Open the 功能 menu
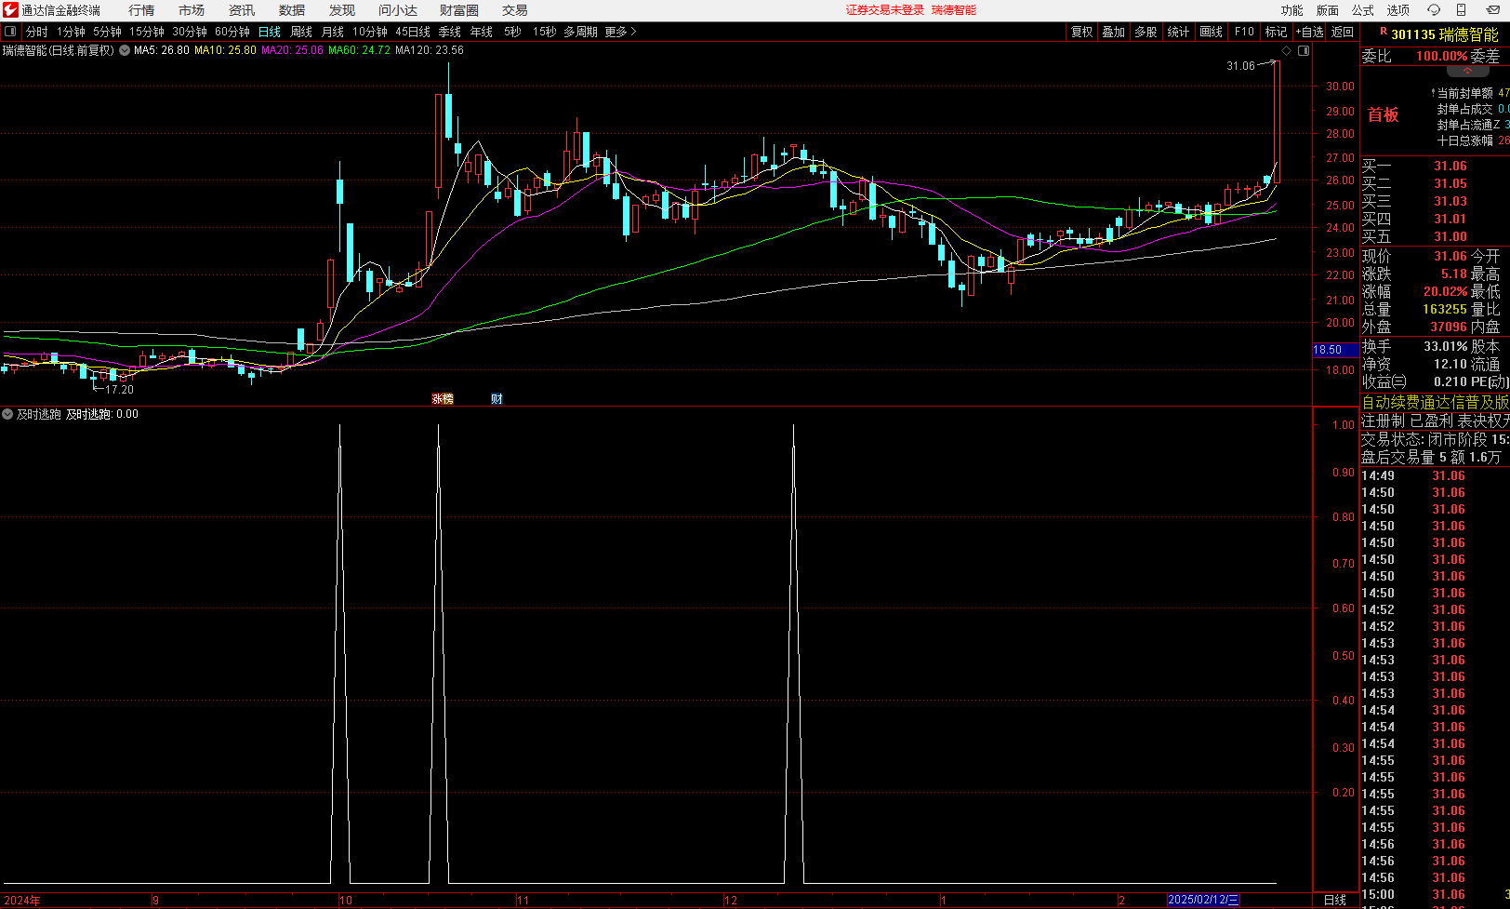Viewport: 1510px width, 909px height. pos(1292,10)
